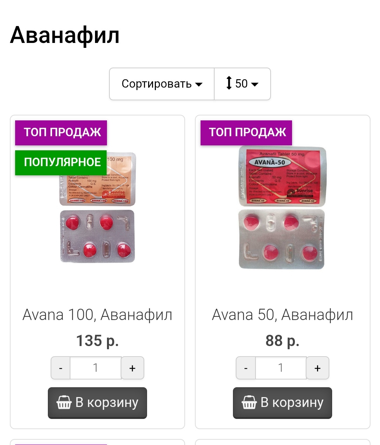Select the quantity input field for Avana 100

(96, 368)
